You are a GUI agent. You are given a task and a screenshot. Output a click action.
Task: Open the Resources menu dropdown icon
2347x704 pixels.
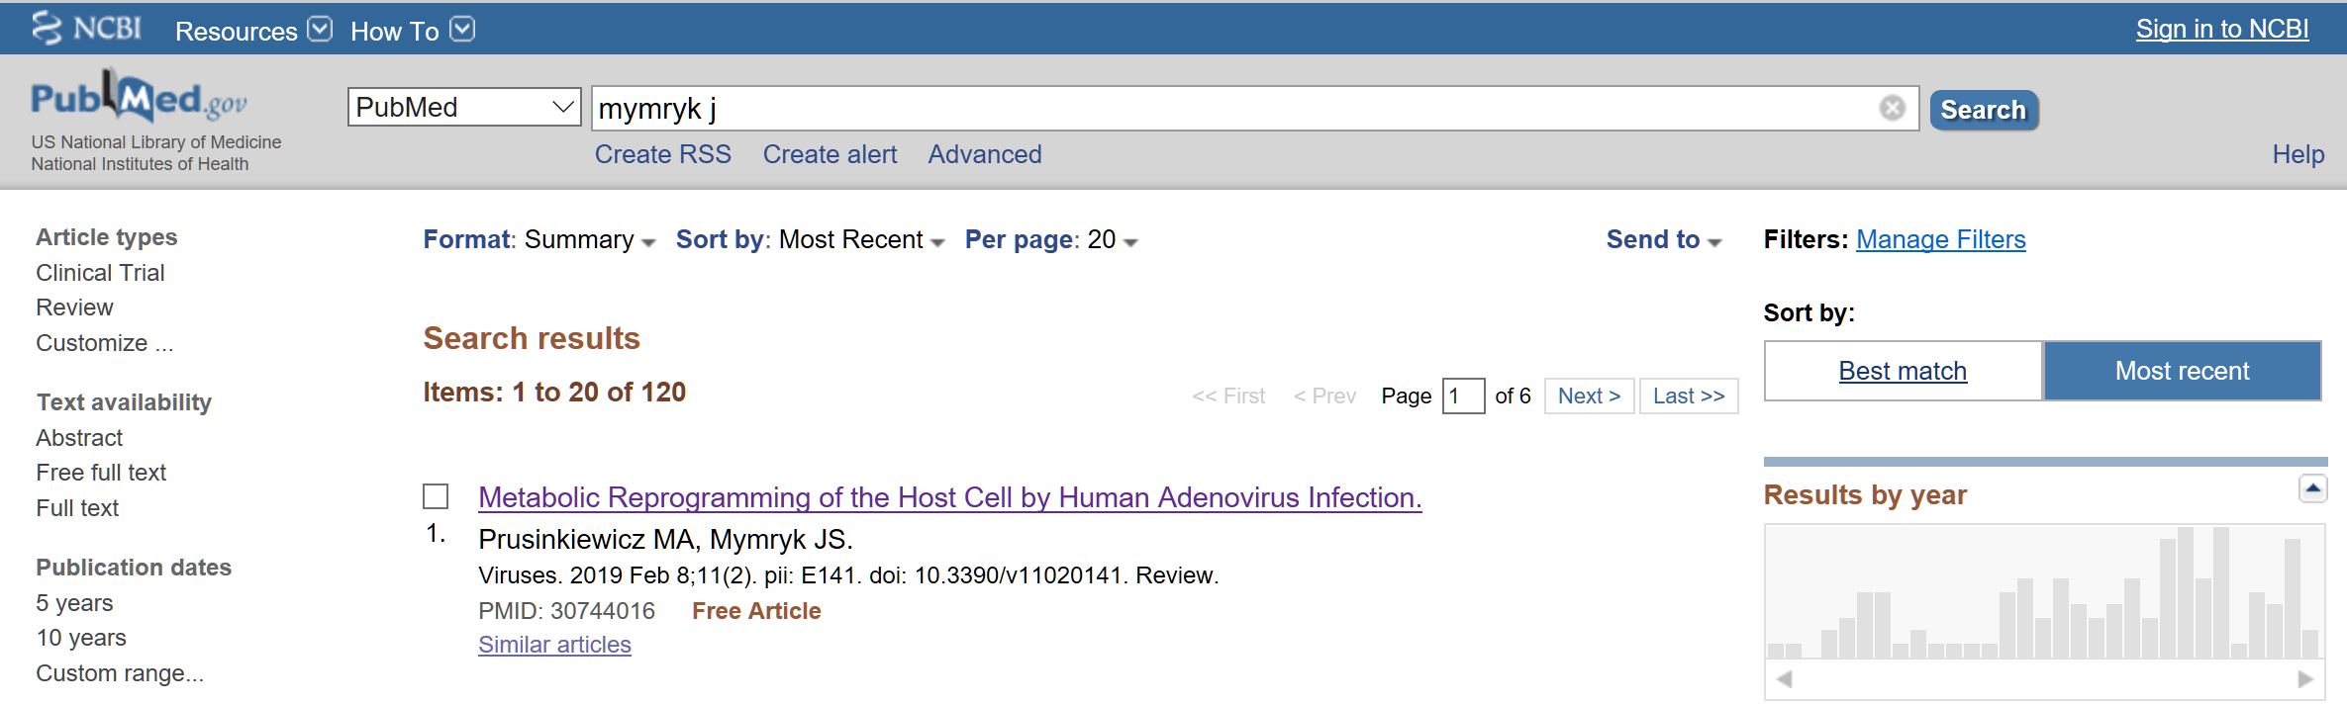[x=320, y=30]
